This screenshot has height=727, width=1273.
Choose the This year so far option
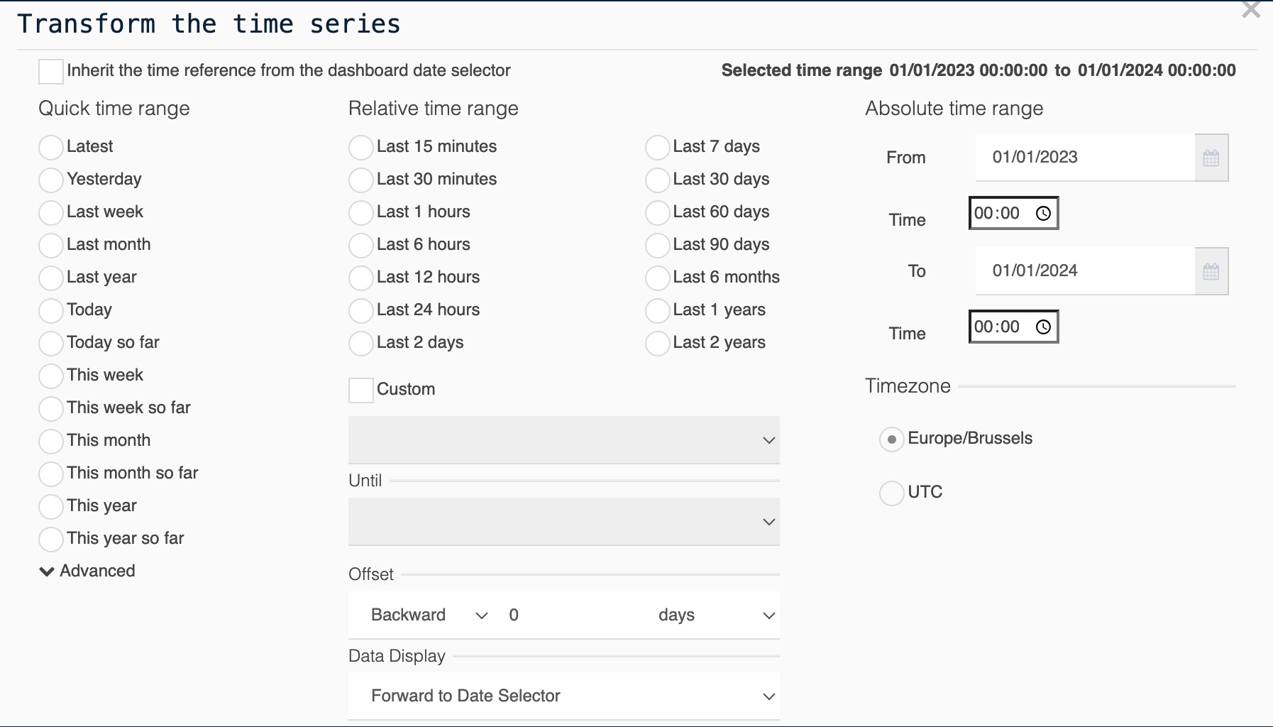click(x=51, y=539)
